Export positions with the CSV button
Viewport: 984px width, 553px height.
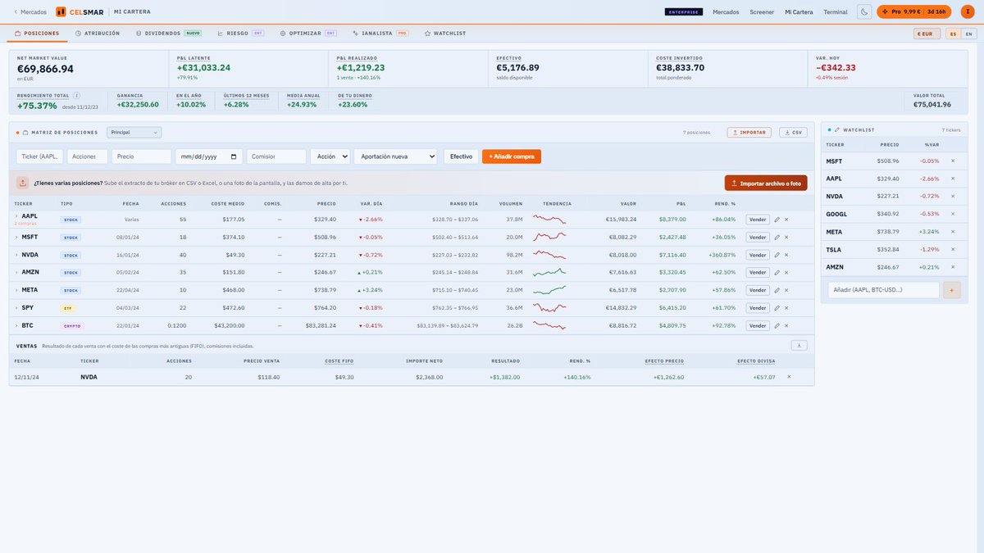coord(793,132)
